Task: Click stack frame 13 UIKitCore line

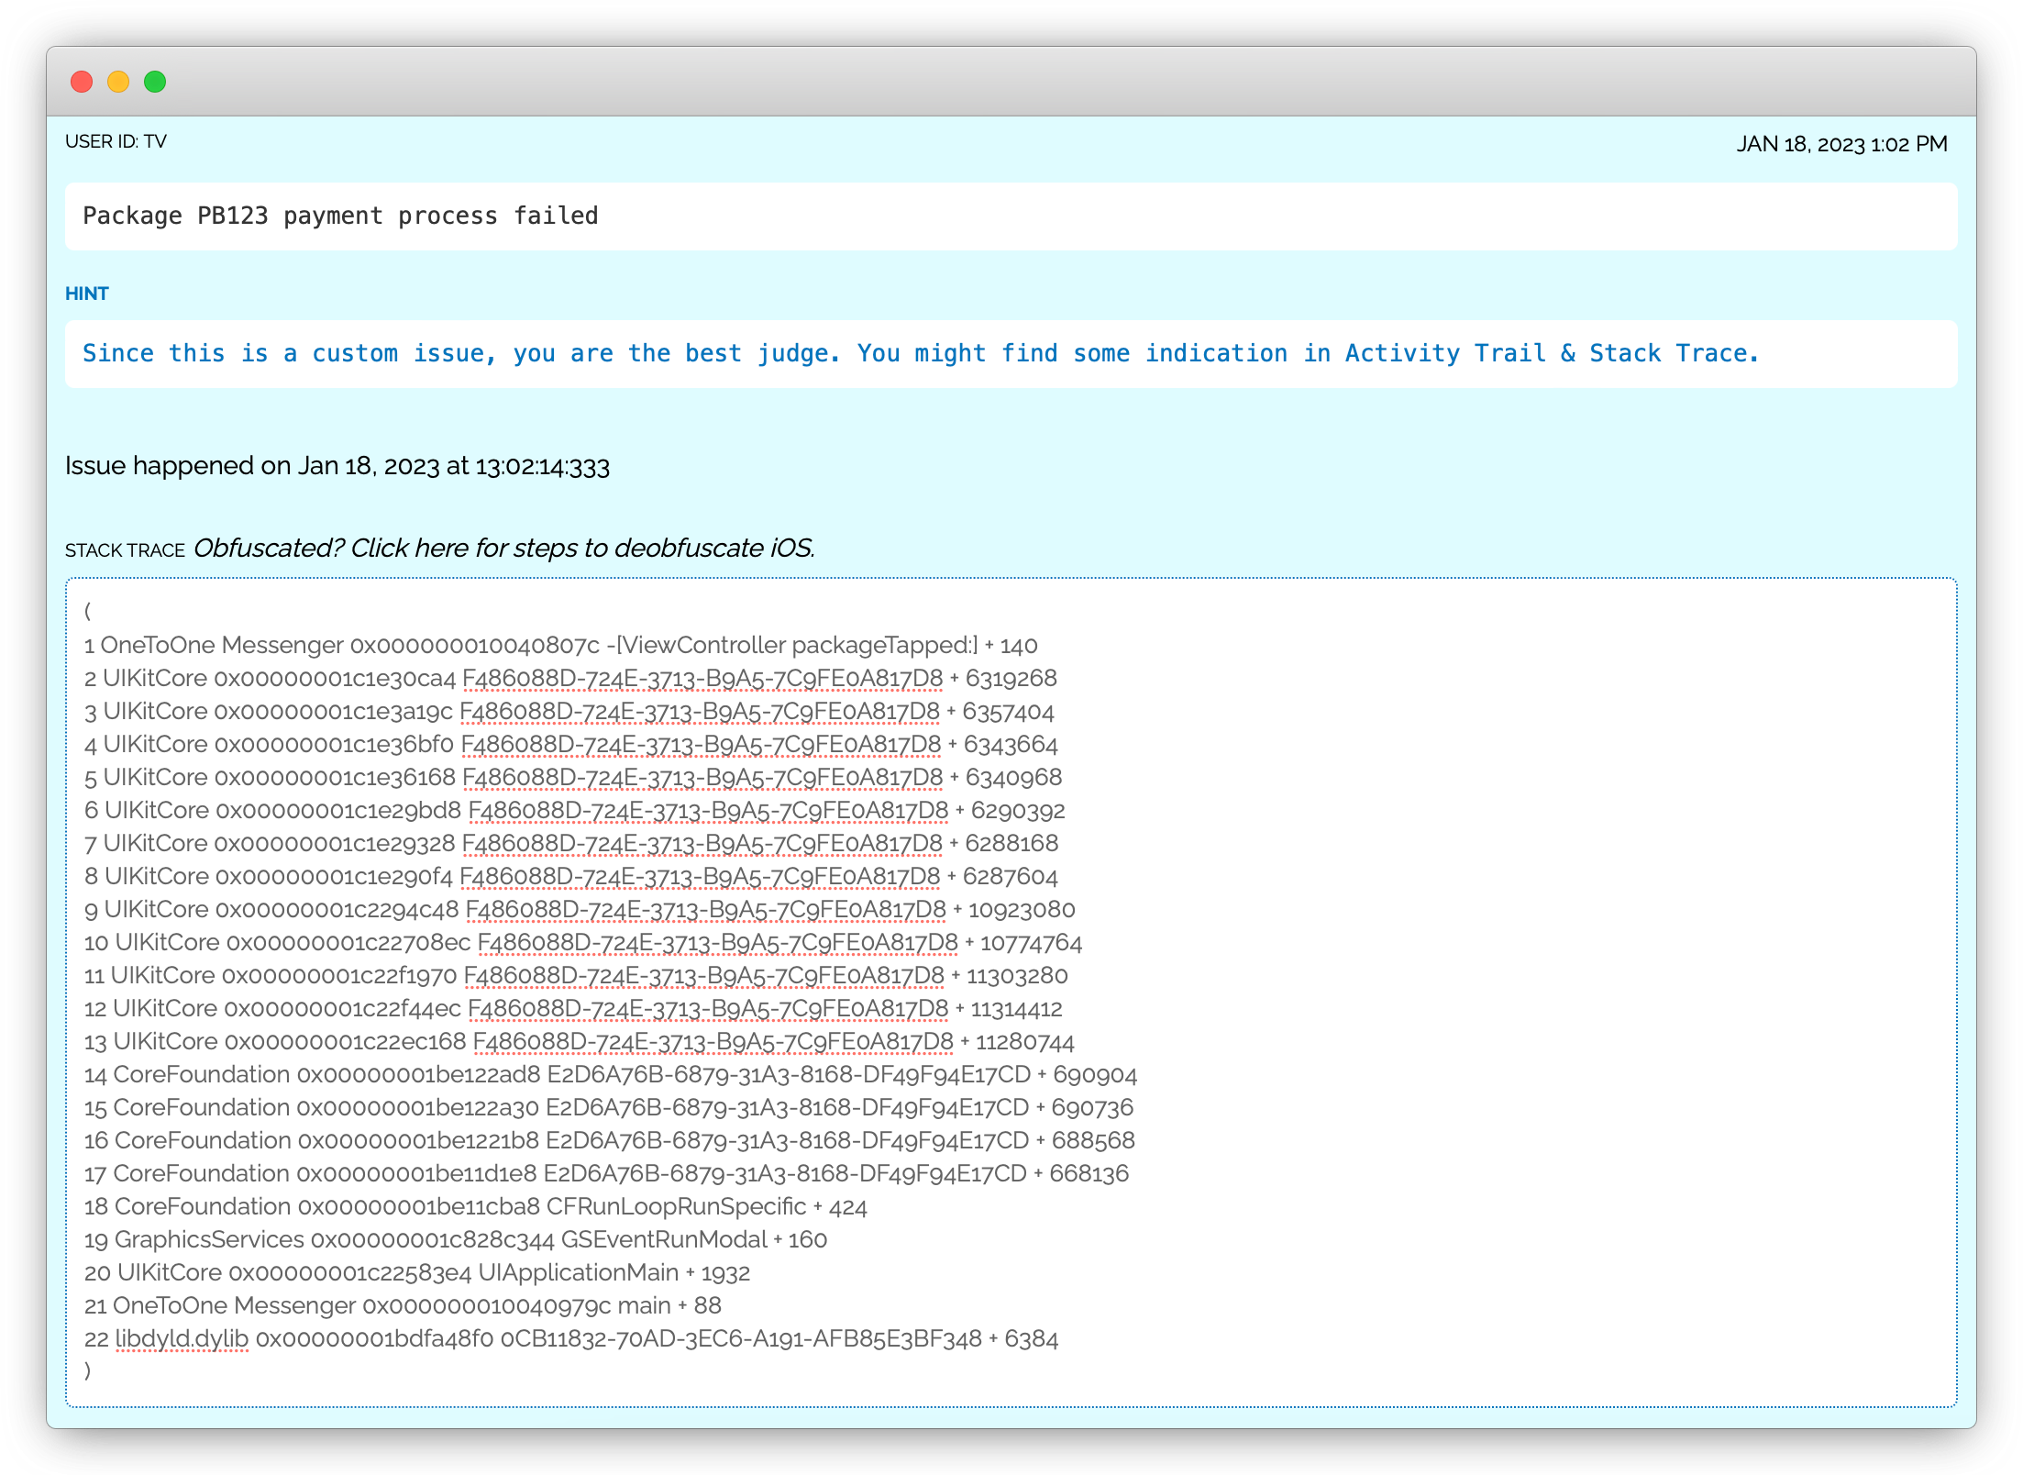Action: (579, 1042)
